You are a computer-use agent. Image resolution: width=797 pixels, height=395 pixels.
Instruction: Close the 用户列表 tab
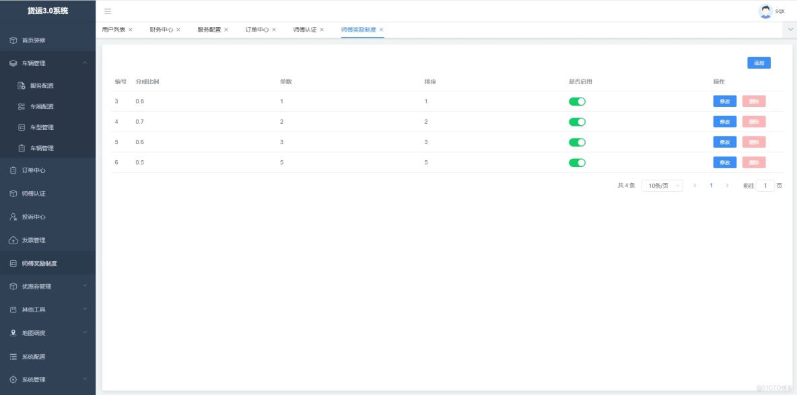point(132,30)
